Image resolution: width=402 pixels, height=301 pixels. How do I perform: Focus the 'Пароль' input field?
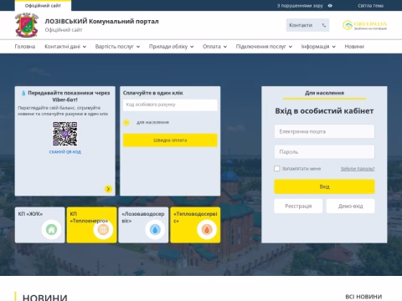coord(324,152)
